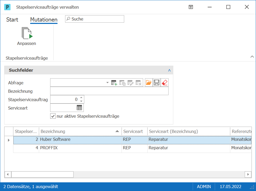This screenshot has width=256, height=191.
Task: Click Serviceart (Bezeichnung) column header
Action: click(189, 131)
